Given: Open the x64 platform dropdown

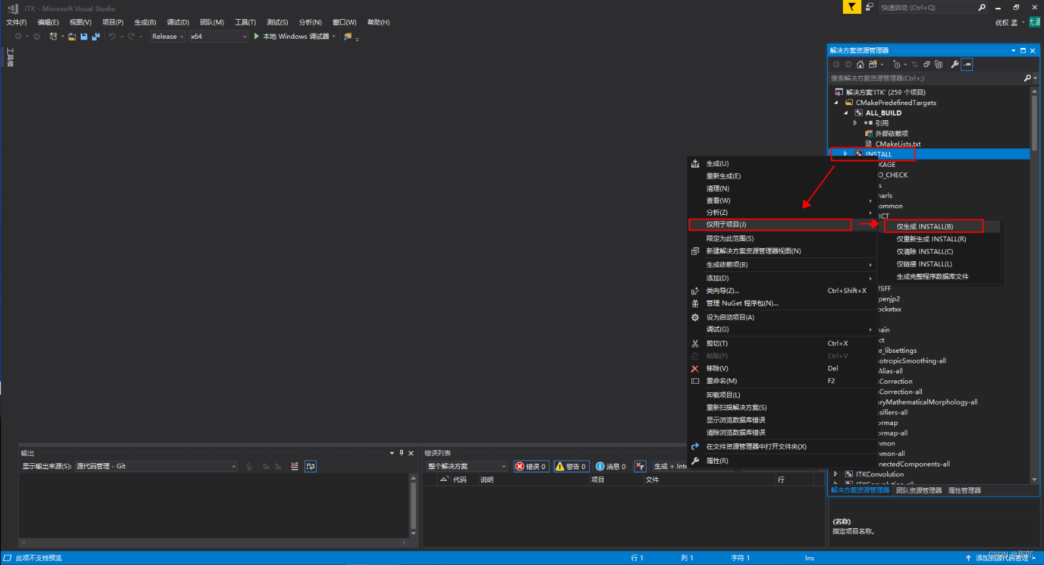Looking at the screenshot, I should click(x=219, y=37).
